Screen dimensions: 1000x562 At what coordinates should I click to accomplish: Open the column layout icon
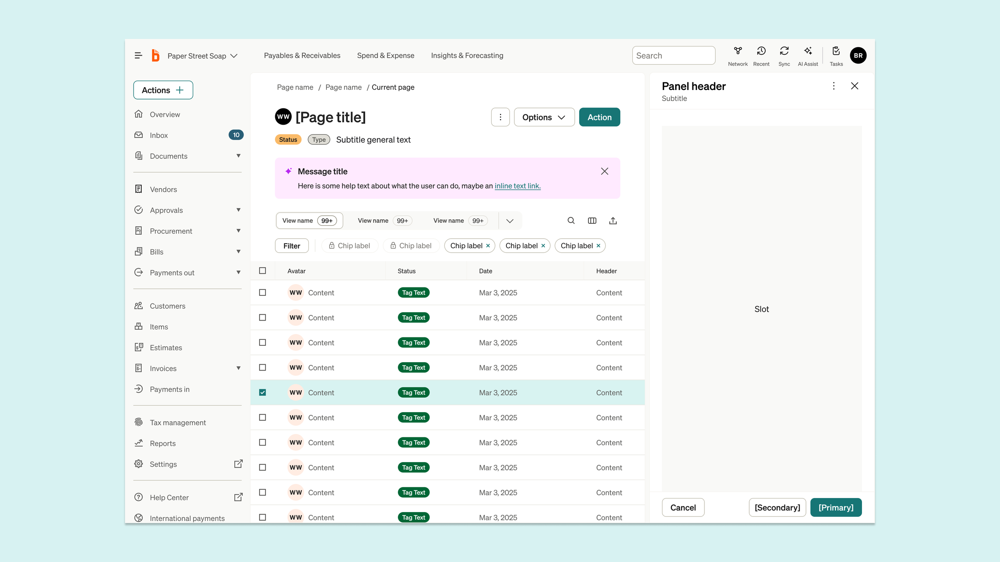point(592,221)
